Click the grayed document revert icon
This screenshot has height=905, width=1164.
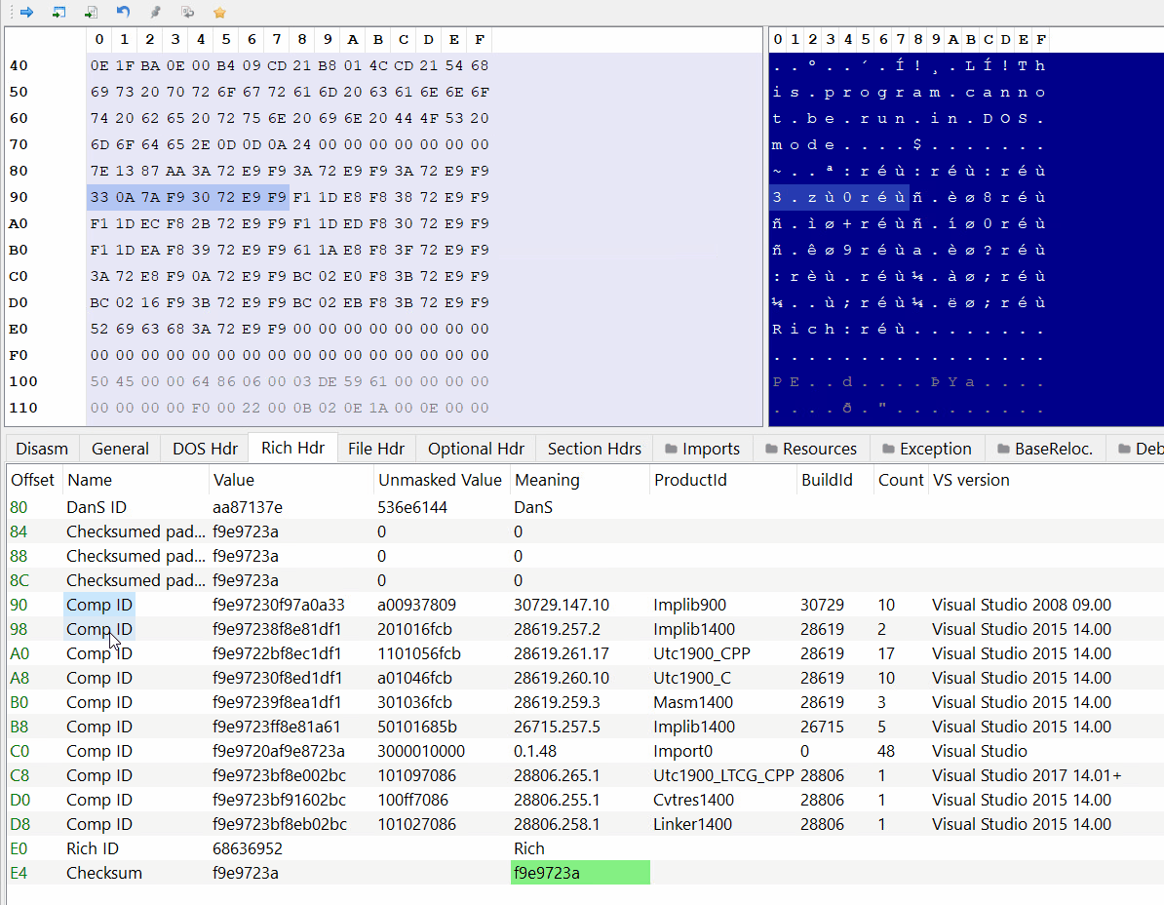tap(187, 13)
